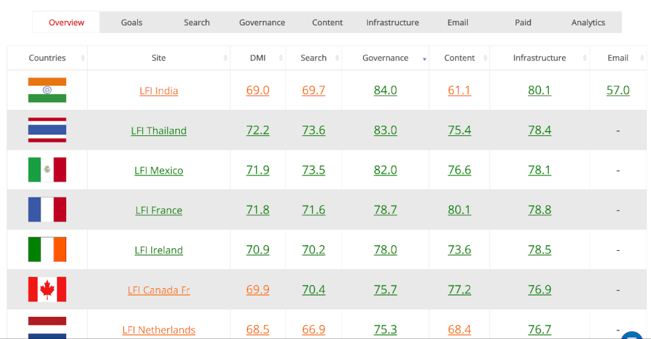Open the LFI India site link
The image size is (651, 339).
click(x=158, y=91)
